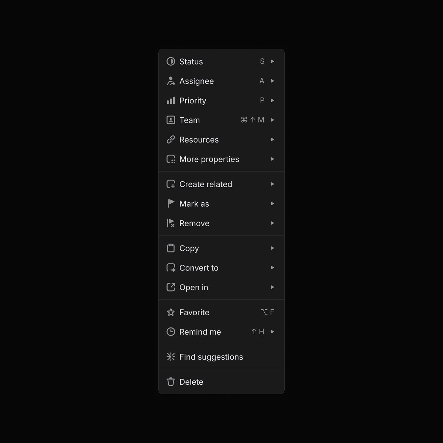443x443 pixels.
Task: Click the Remove flag-with-x icon
Action: [x=171, y=223]
